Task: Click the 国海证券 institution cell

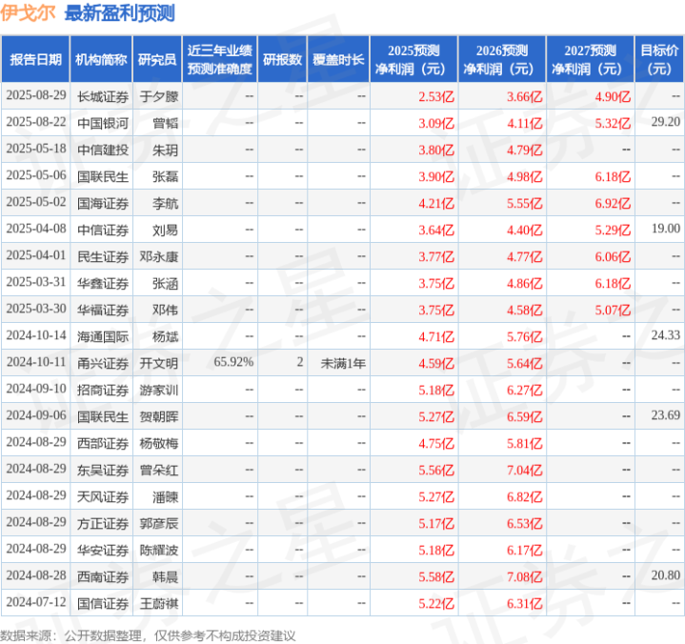Action: (103, 203)
